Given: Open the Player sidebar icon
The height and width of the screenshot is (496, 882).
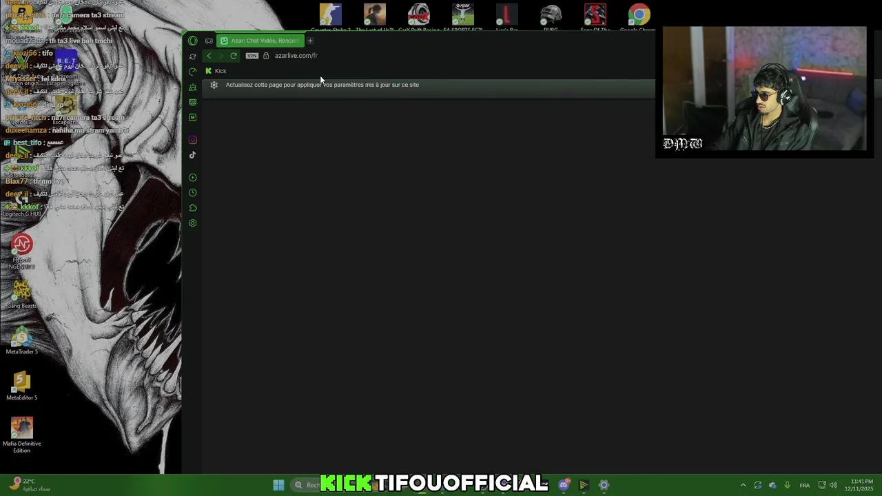Looking at the screenshot, I should click(x=193, y=178).
